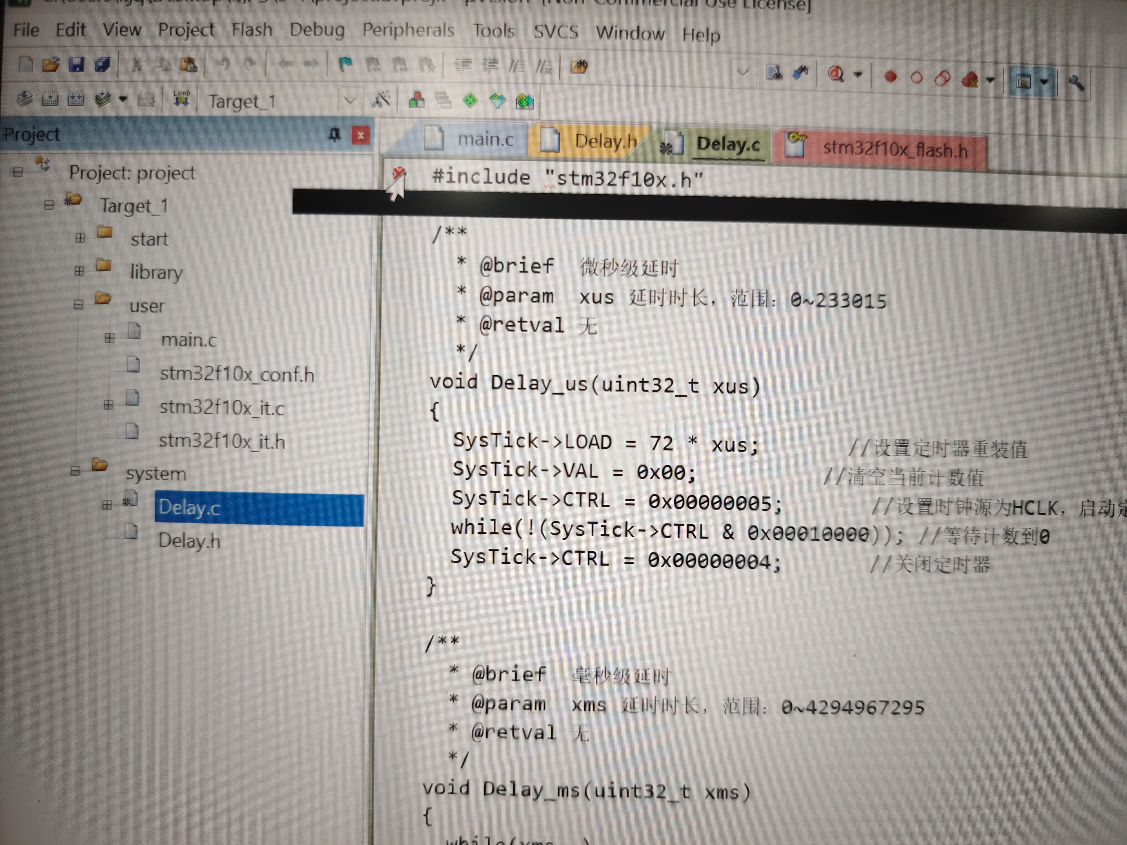Image resolution: width=1127 pixels, height=845 pixels.
Task: Click the Rebuild all target files icon
Action: (76, 98)
